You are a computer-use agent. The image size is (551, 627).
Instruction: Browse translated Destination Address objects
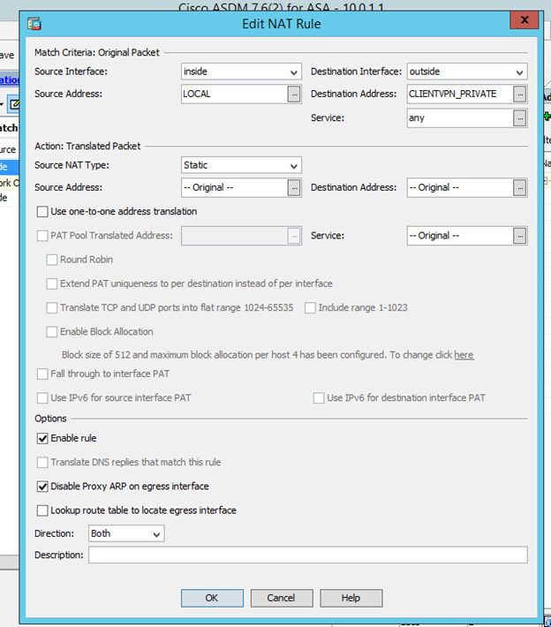(520, 187)
